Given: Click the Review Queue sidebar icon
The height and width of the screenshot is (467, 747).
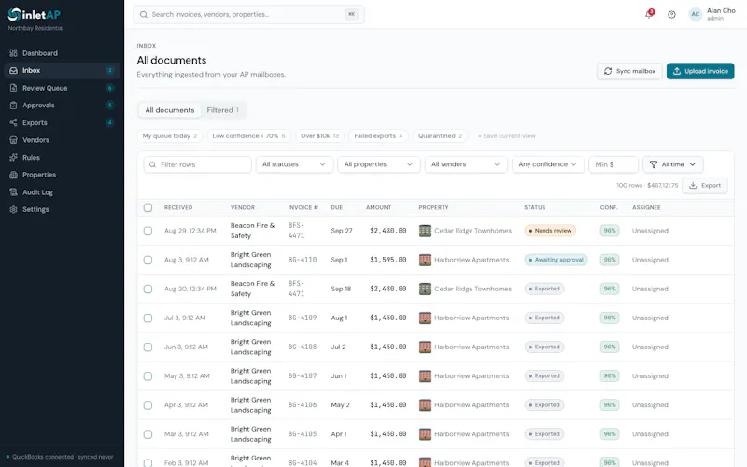Looking at the screenshot, I should pyautogui.click(x=13, y=88).
